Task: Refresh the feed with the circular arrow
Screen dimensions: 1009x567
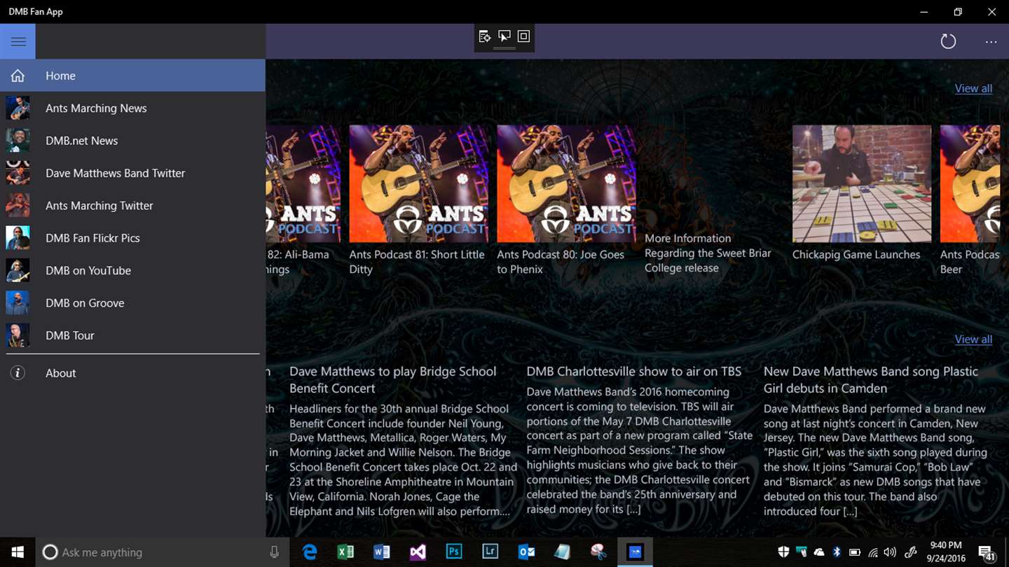Action: coord(948,41)
